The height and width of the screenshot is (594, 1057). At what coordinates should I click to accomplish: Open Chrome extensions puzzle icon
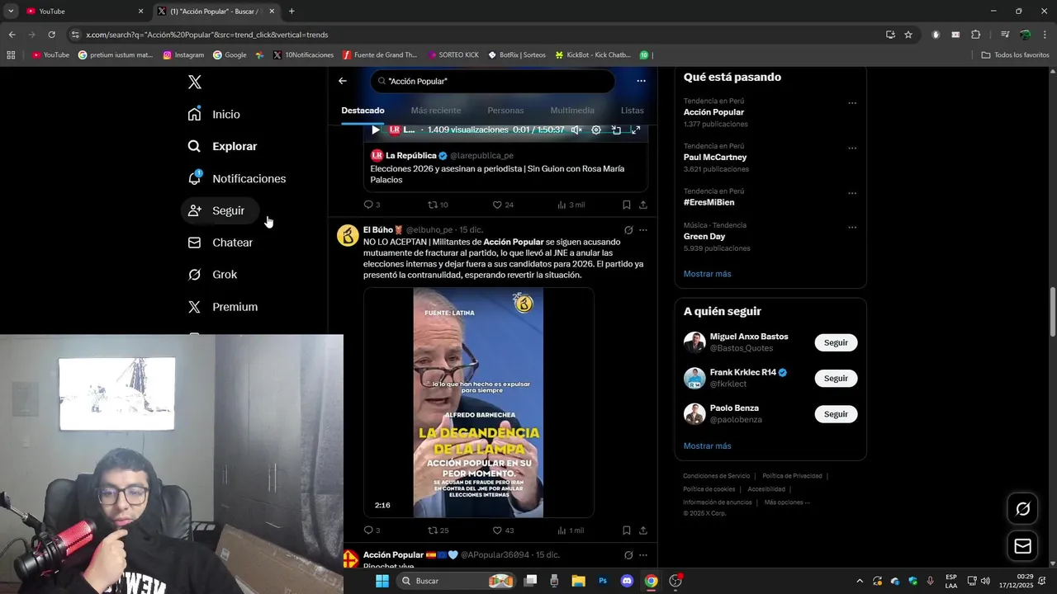point(976,35)
